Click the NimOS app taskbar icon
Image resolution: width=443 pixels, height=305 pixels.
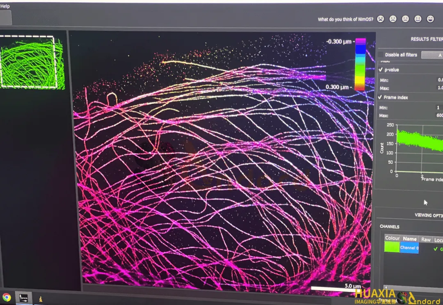(x=23, y=298)
